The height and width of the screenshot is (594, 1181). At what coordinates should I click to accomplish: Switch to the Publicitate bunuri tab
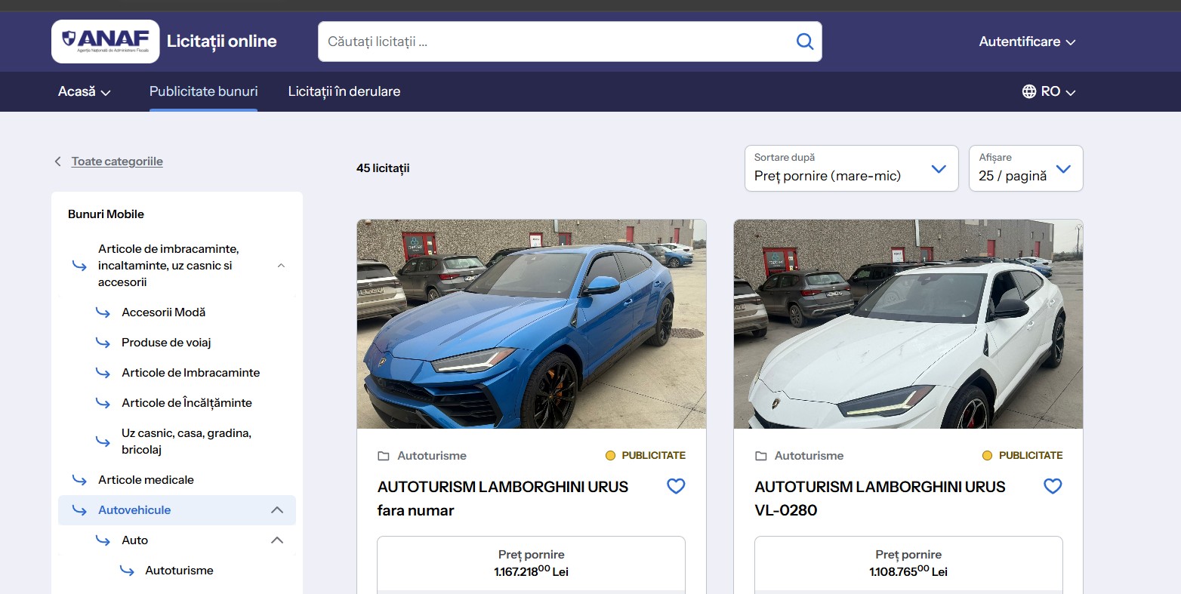[203, 91]
